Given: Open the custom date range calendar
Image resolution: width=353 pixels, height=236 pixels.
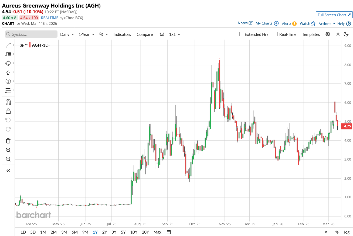Looking at the screenshot, I should [169, 232].
